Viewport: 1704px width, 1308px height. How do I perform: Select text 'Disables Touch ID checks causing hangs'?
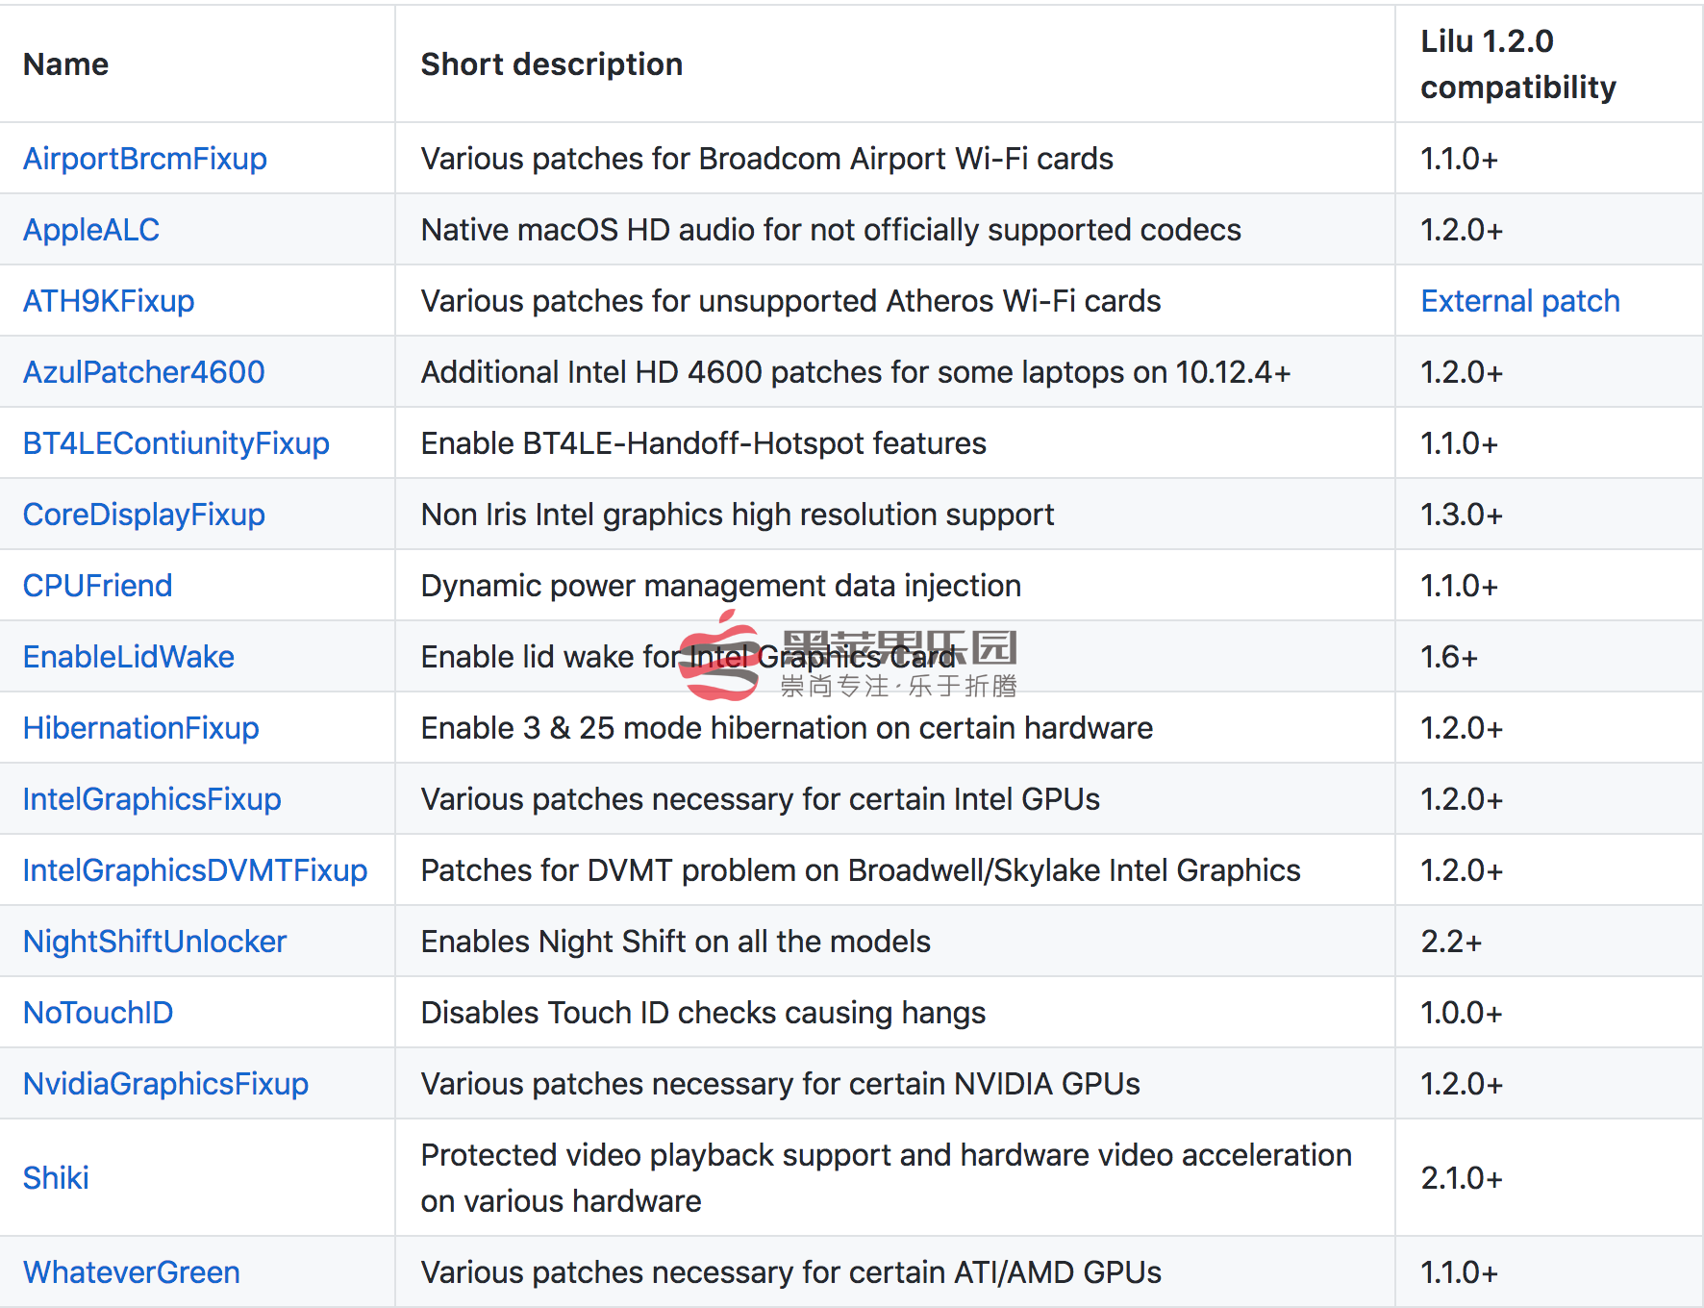point(704,1013)
